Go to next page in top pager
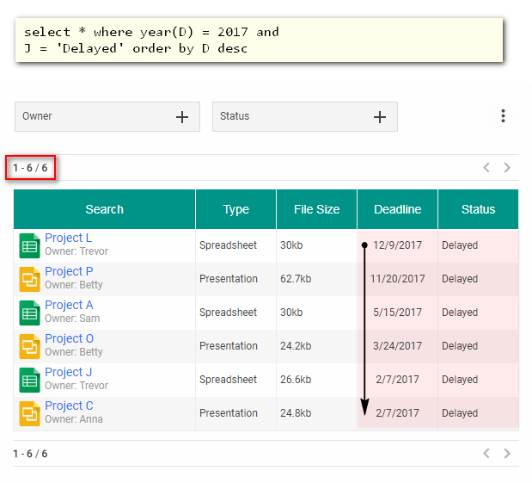The width and height of the screenshot is (532, 483). (507, 168)
